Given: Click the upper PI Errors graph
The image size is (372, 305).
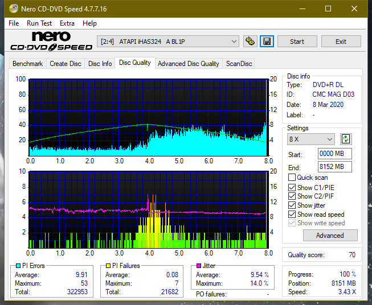Looking at the screenshot, I should [x=149, y=118].
